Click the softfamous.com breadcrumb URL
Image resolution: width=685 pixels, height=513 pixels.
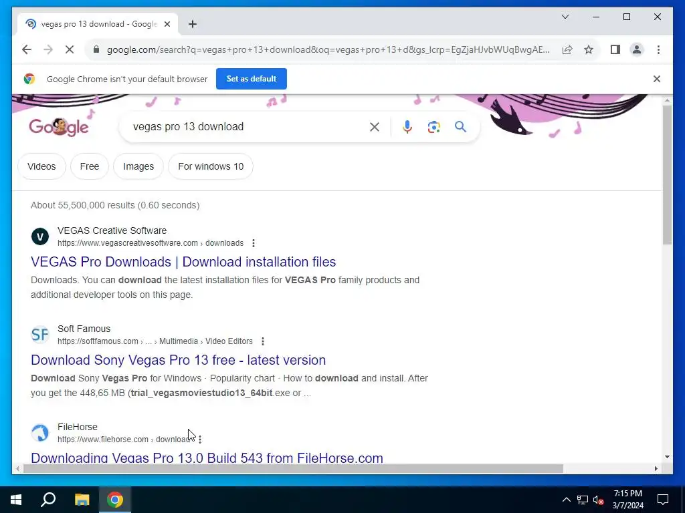155,341
